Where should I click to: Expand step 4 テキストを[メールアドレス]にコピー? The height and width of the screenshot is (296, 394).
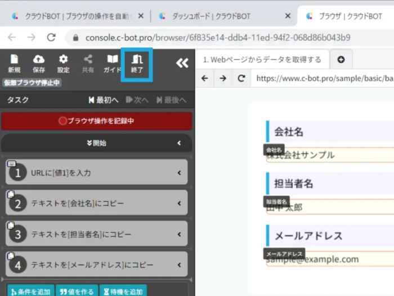click(x=97, y=264)
